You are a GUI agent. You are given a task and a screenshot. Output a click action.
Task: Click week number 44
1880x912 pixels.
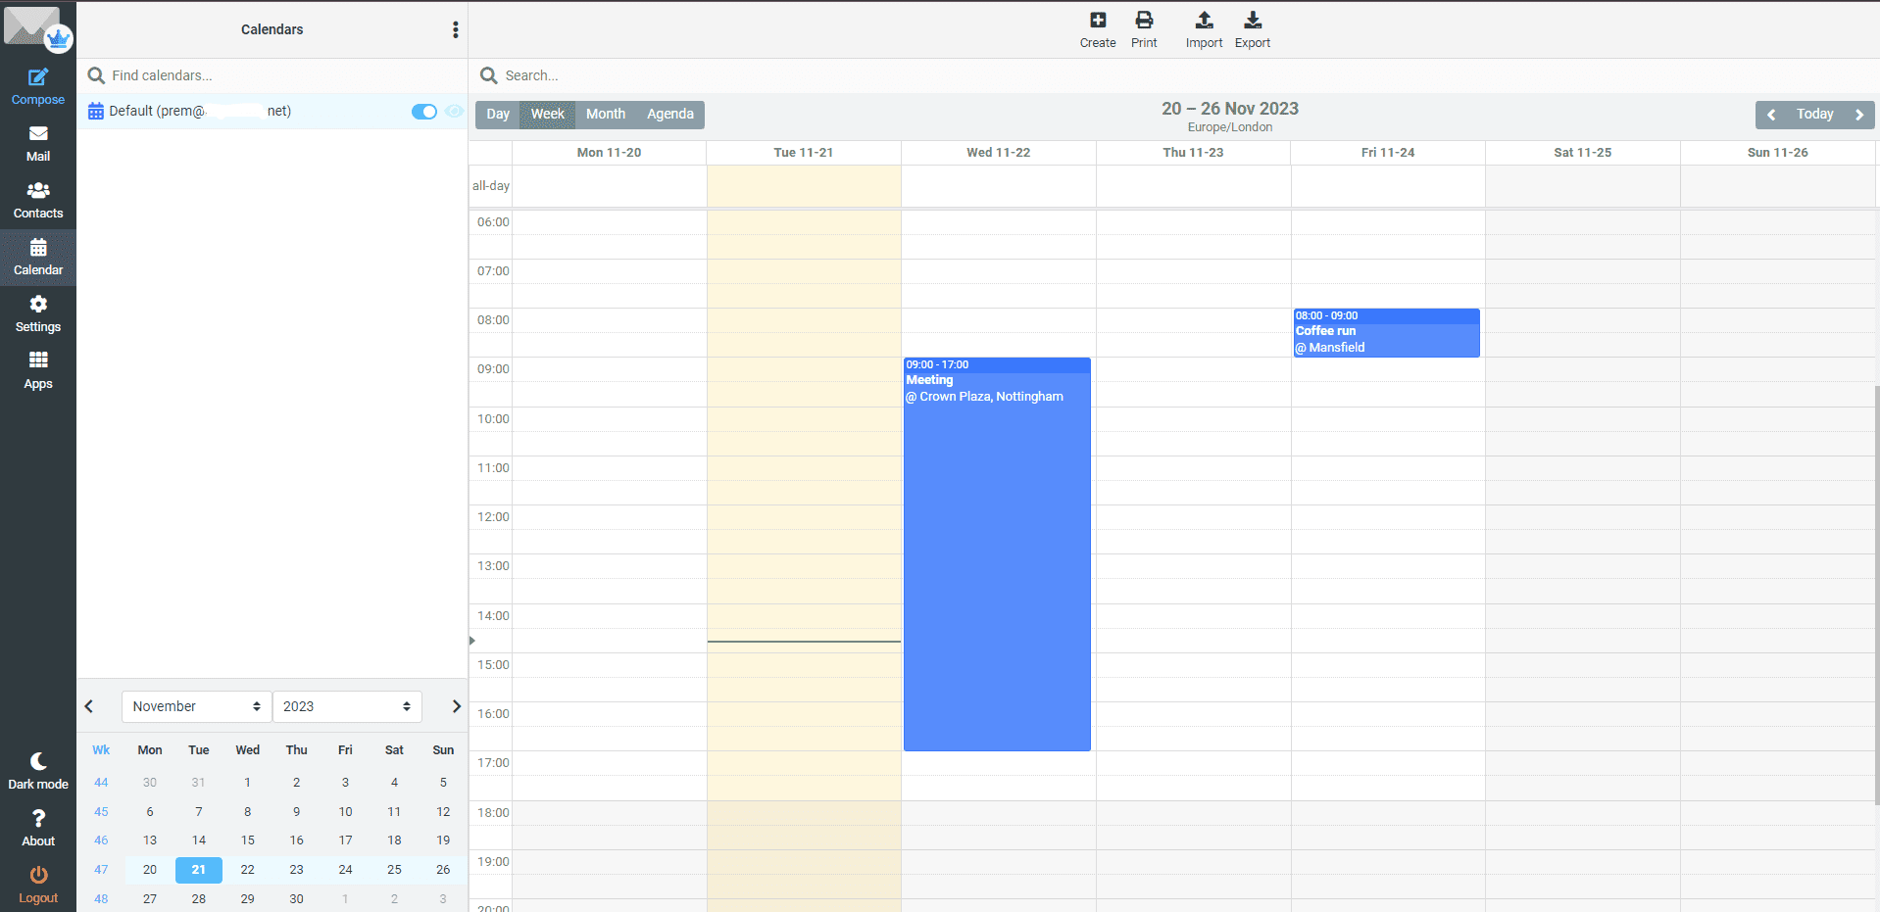(x=101, y=783)
